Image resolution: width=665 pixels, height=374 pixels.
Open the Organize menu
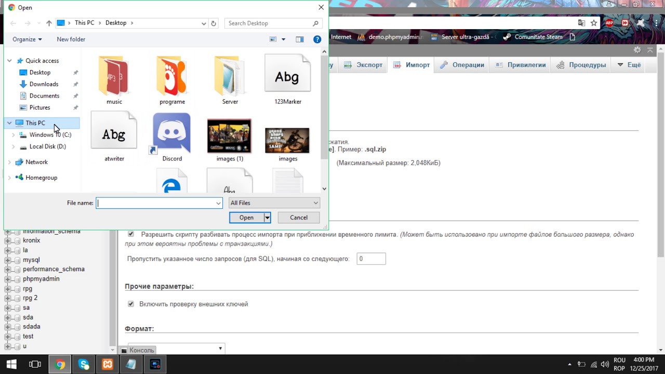tap(27, 39)
